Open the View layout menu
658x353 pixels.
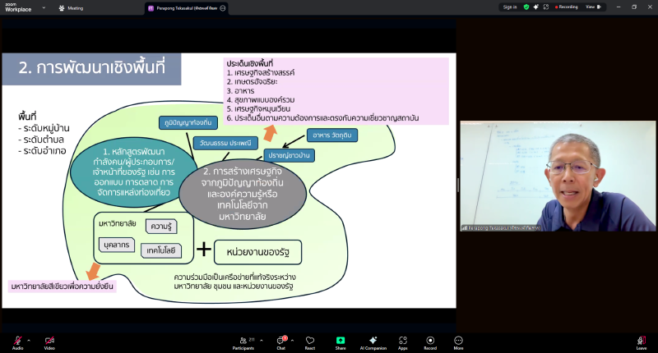coord(592,7)
